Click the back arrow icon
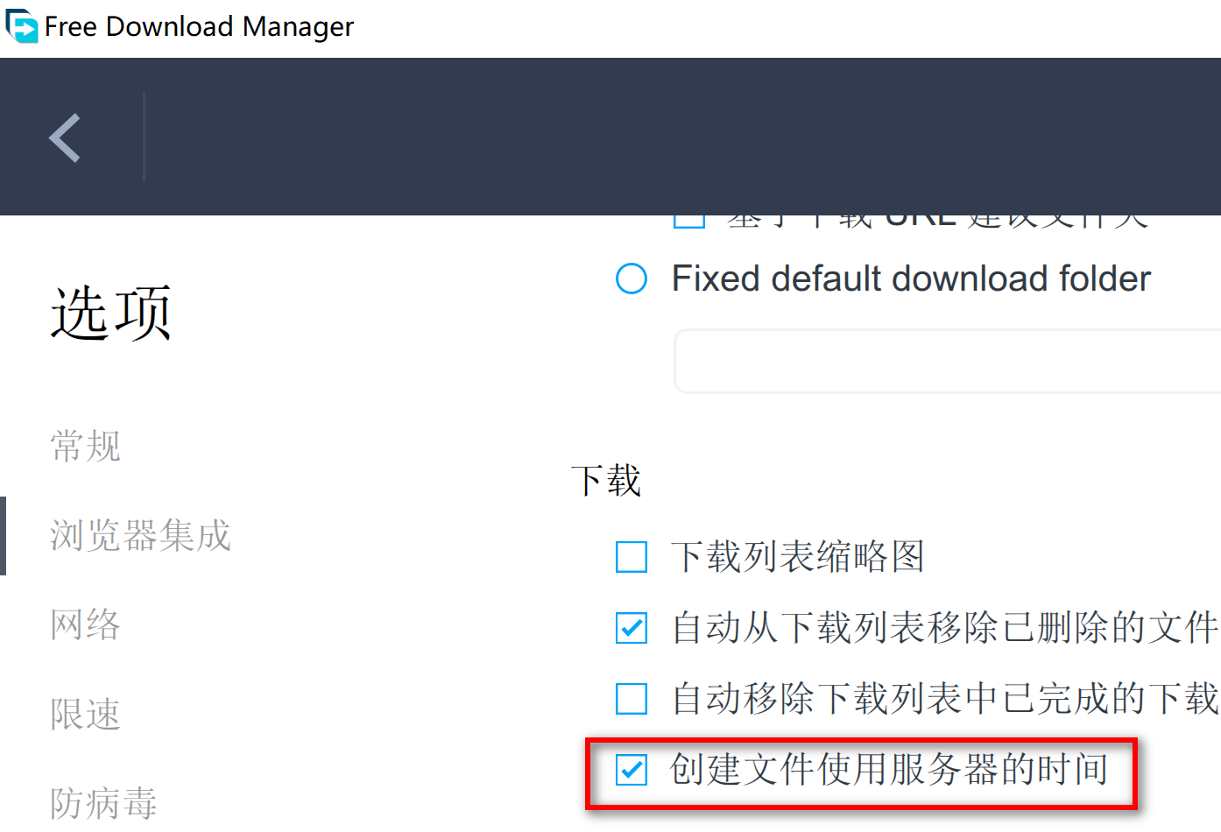 65,137
